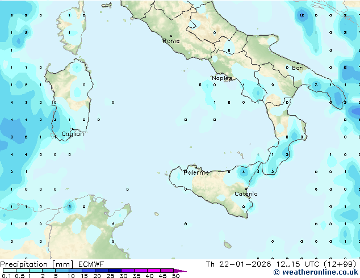The image size is (360, 278).
Task: Select the 2–5 mm legend color swatch
Action: click(x=49, y=271)
